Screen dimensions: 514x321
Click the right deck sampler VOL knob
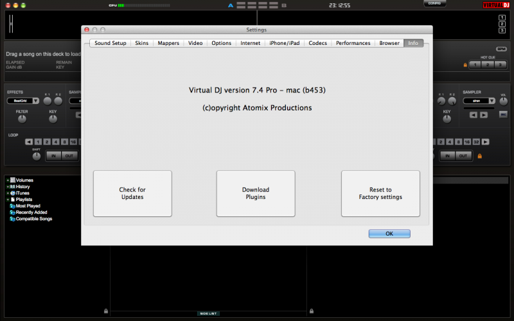click(503, 101)
